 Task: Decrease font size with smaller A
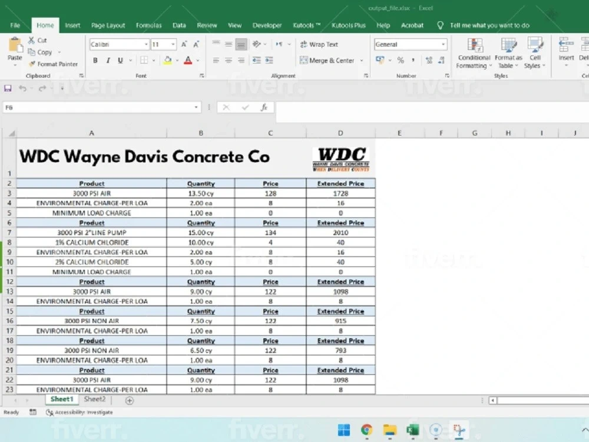point(196,44)
